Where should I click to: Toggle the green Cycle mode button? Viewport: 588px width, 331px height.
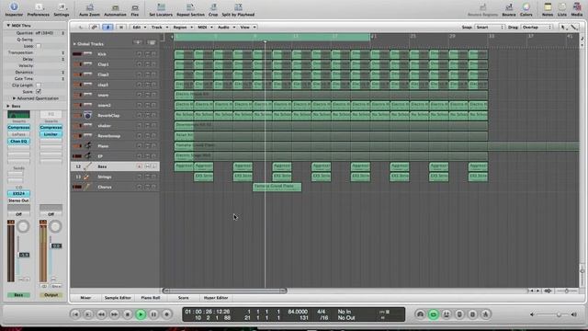point(433,314)
